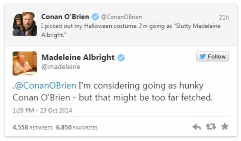This screenshot has width=241, height=141.
Task: Click the Twitter bird on Follow button
Action: pyautogui.click(x=202, y=56)
